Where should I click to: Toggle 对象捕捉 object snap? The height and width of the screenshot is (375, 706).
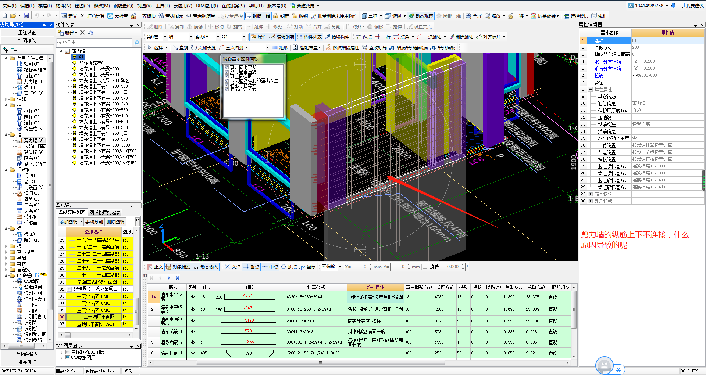point(178,267)
